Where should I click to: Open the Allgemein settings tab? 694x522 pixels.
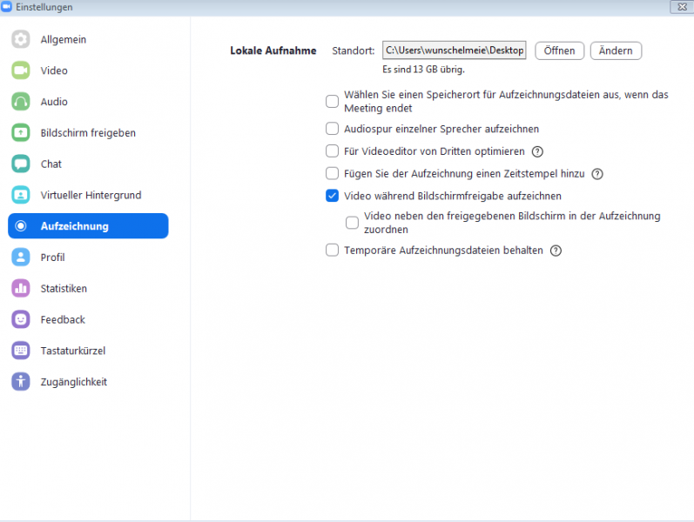(88, 39)
